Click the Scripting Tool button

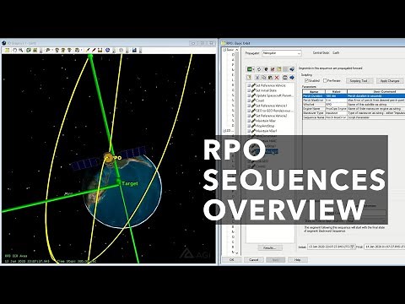pyautogui.click(x=359, y=80)
